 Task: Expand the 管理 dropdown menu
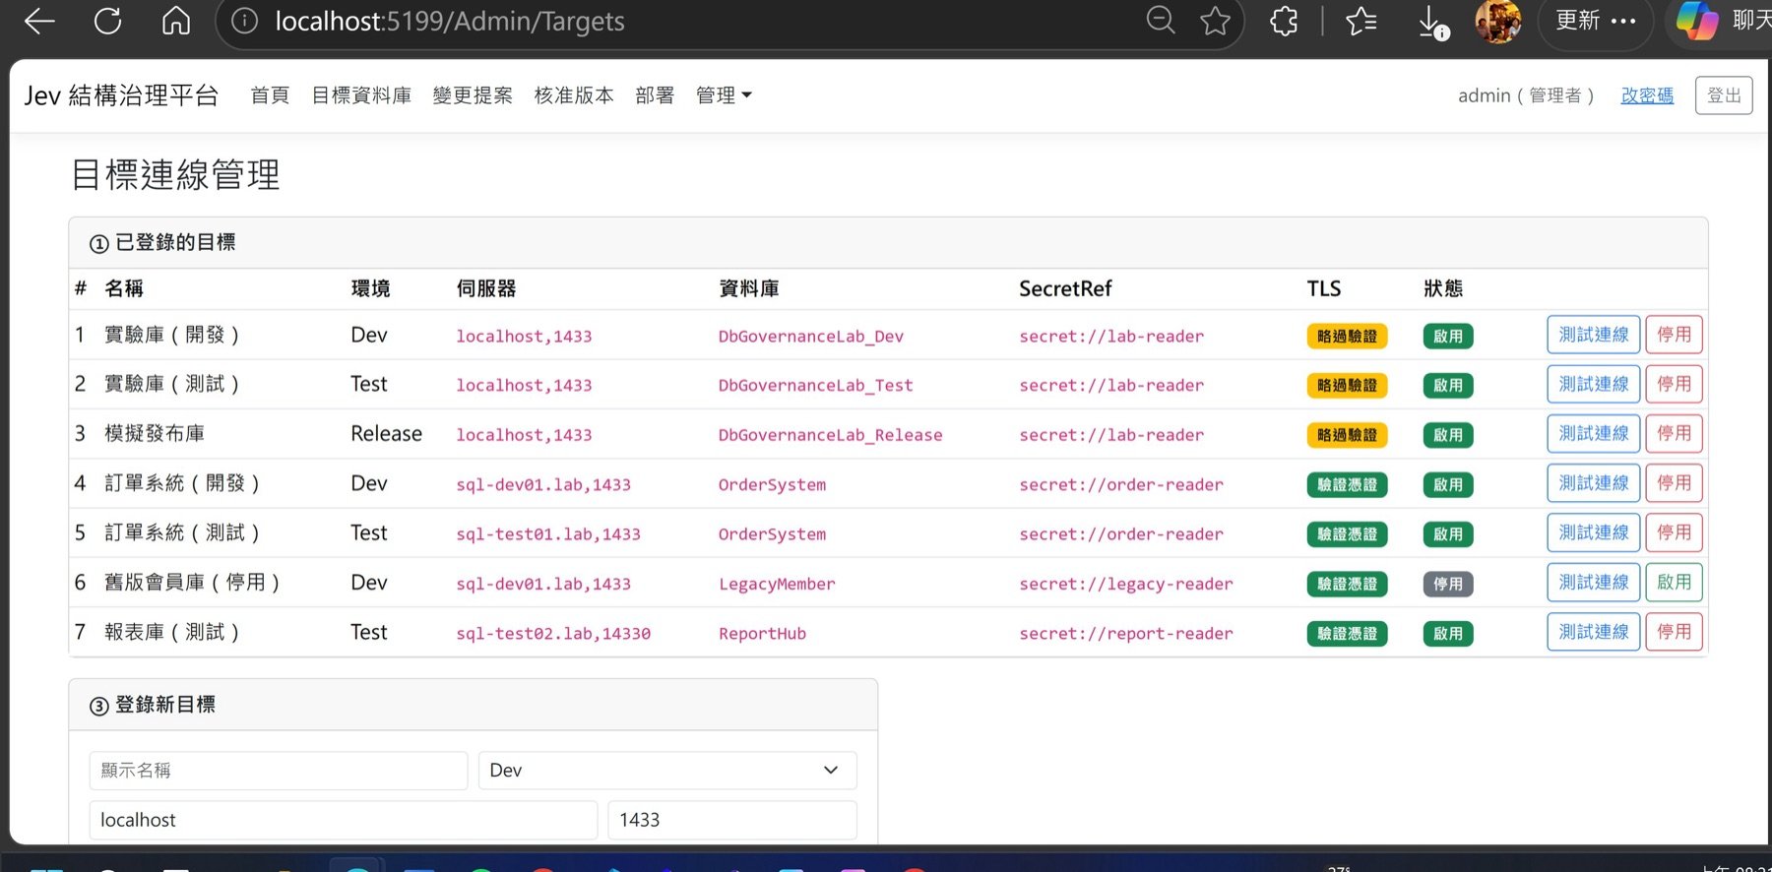pos(724,95)
